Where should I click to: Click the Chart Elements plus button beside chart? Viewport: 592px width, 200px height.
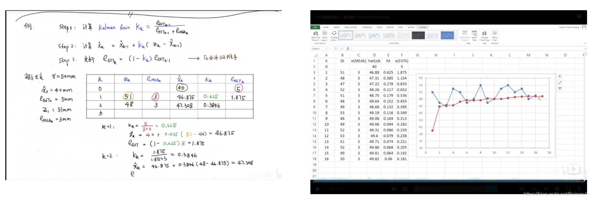560,76
